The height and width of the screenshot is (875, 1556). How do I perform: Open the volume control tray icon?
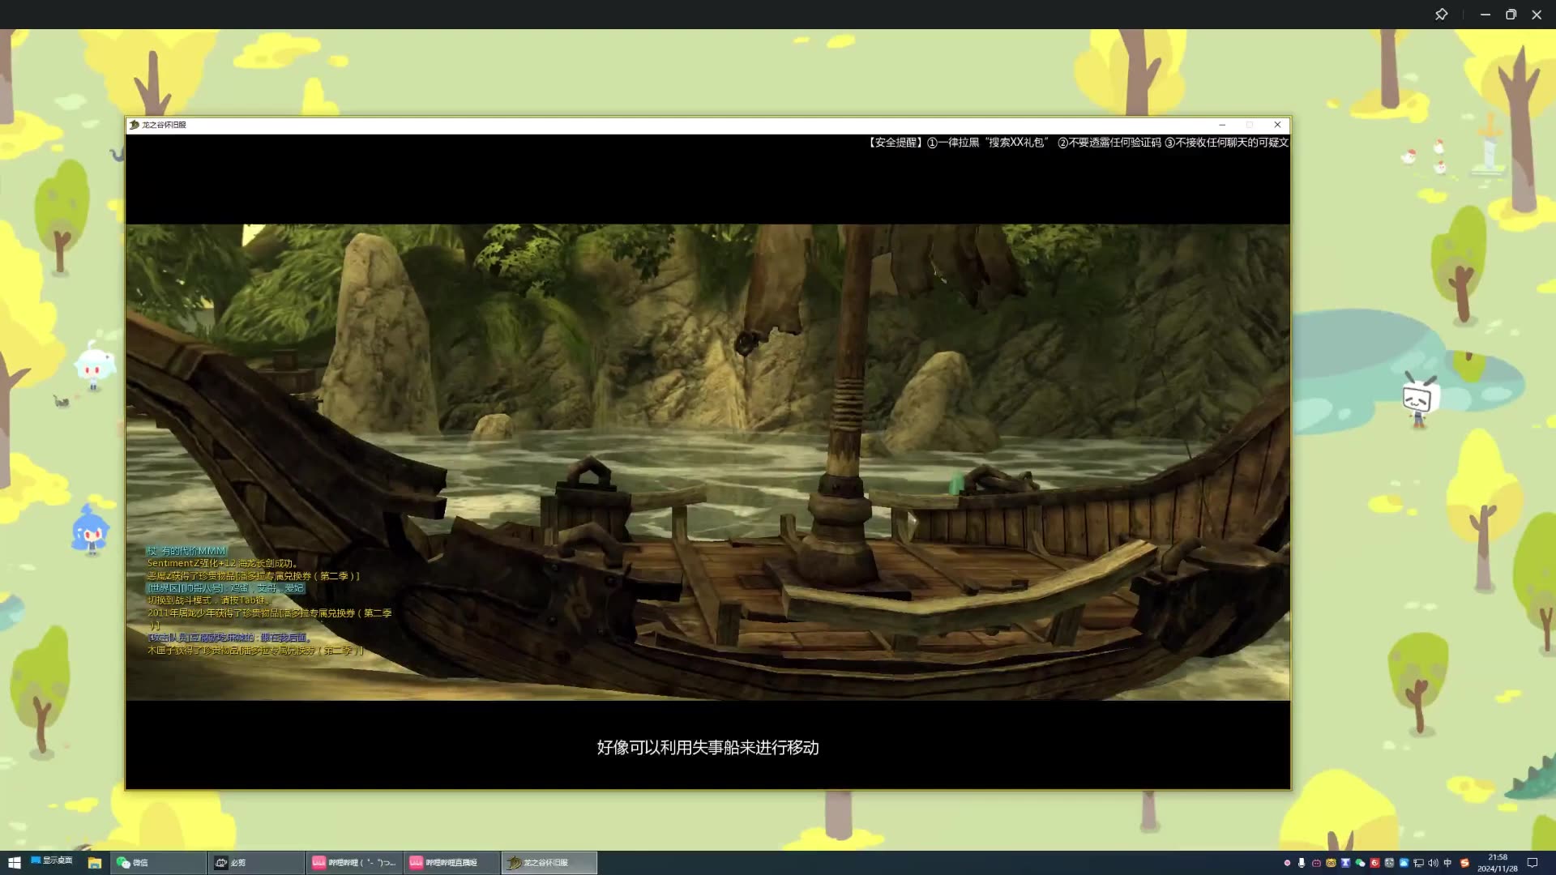1433,863
